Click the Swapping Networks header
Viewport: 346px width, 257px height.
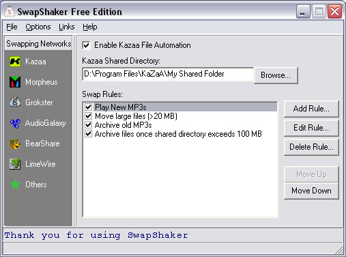coord(39,44)
